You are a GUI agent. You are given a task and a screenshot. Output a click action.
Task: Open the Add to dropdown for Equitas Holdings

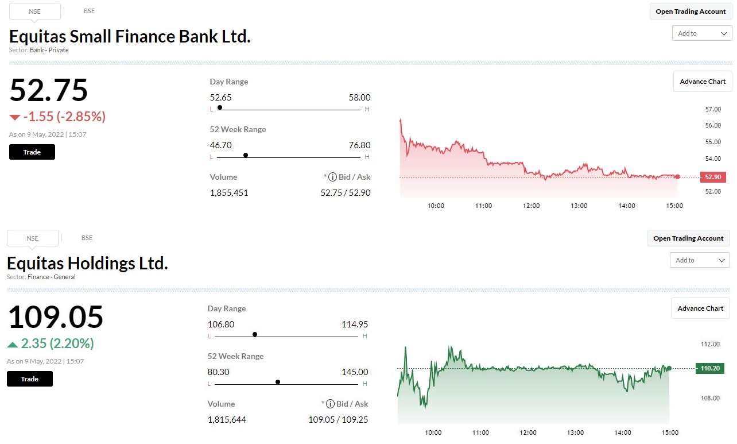(699, 260)
